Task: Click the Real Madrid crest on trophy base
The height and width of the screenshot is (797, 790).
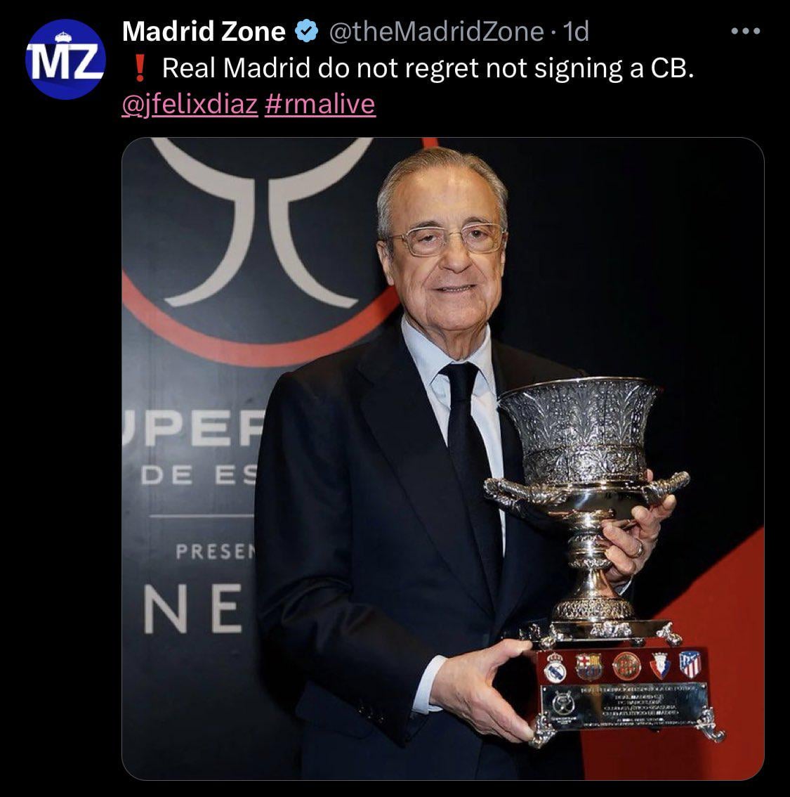Action: click(555, 667)
